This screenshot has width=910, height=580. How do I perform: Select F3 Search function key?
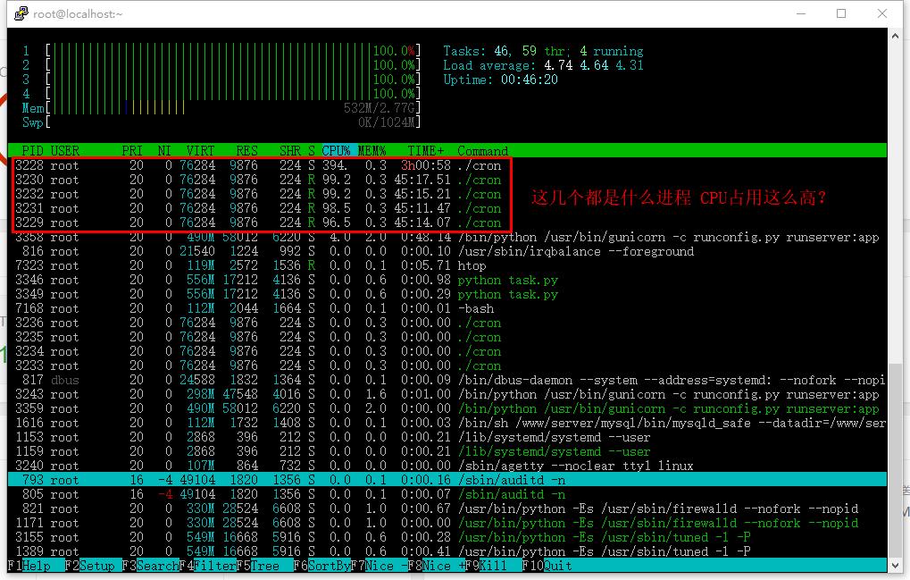(153, 566)
